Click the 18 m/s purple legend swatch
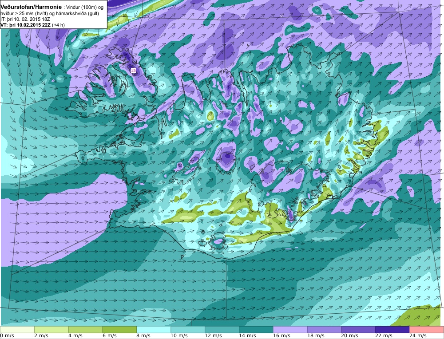Viewport: 444px width, 339px height. (x=324, y=330)
